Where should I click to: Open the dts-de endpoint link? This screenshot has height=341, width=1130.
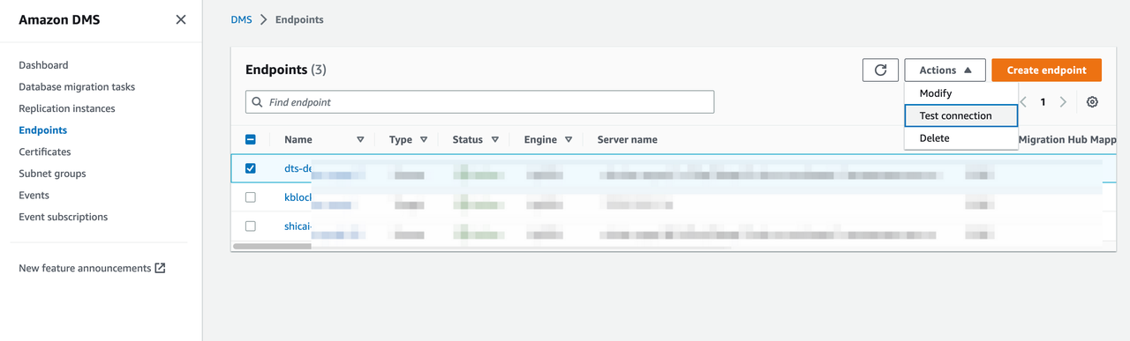(298, 168)
